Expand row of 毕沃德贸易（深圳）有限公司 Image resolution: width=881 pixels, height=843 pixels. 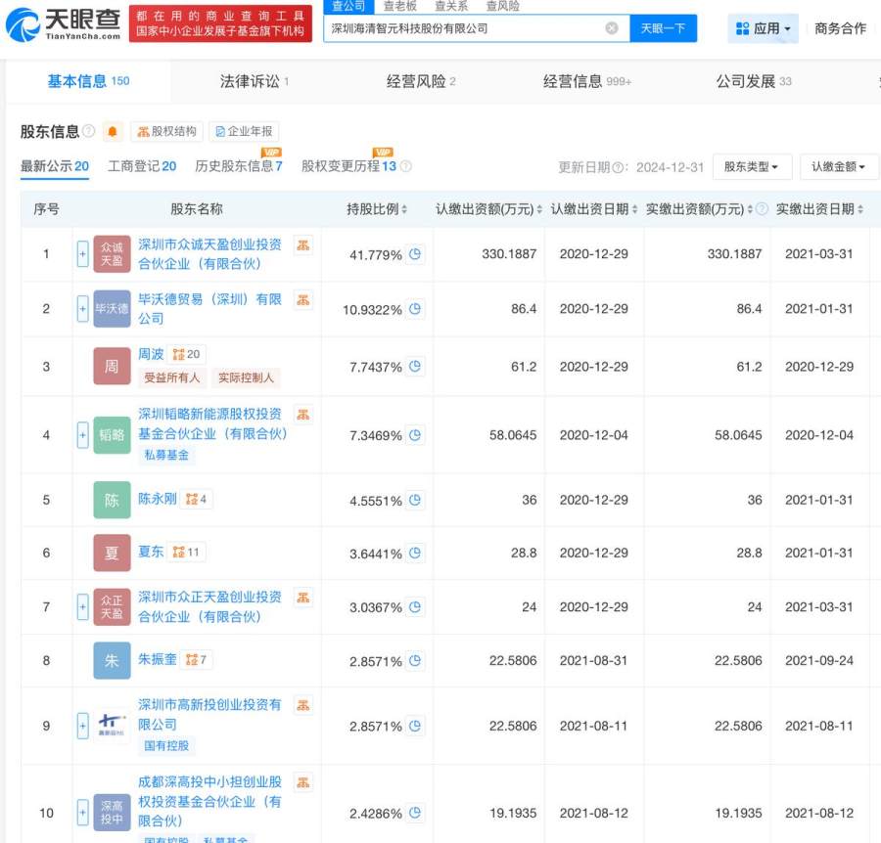[x=82, y=309]
